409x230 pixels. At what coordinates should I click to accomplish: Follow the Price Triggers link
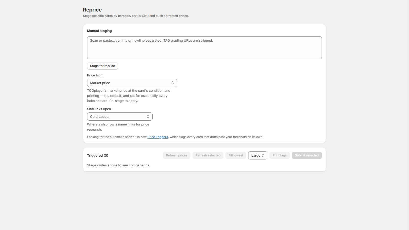click(x=158, y=137)
